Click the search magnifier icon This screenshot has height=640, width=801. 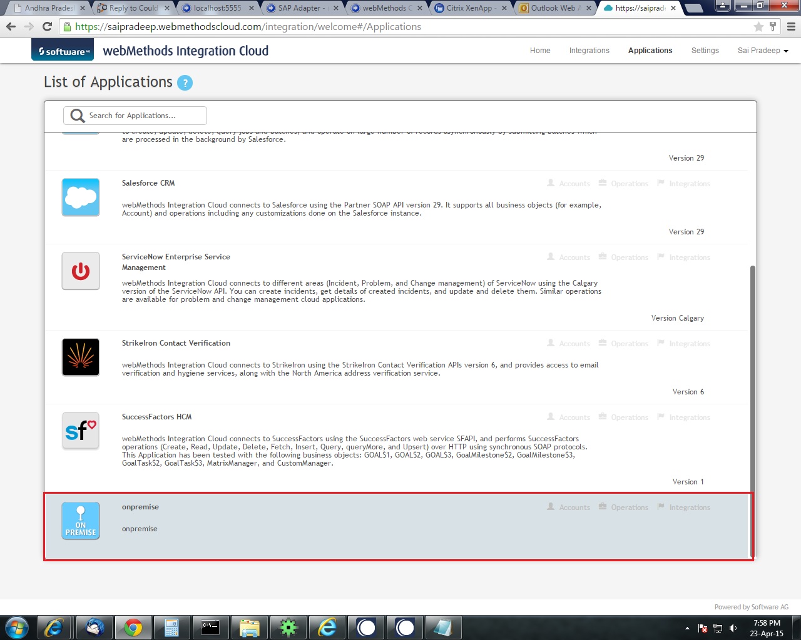[78, 116]
